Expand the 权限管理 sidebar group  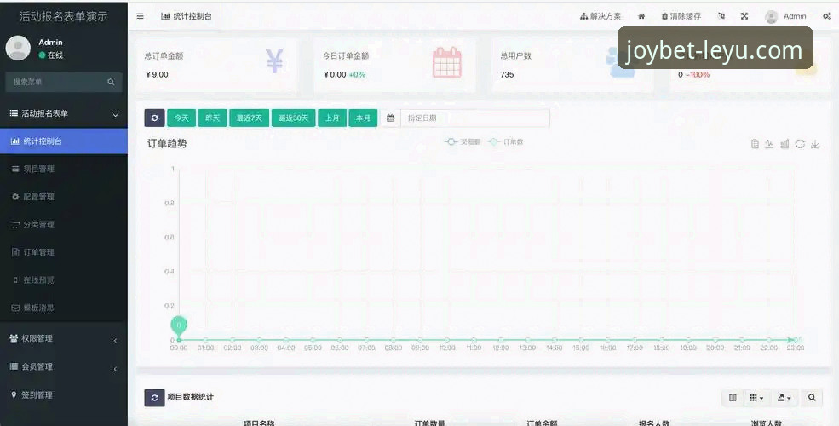pyautogui.click(x=64, y=338)
